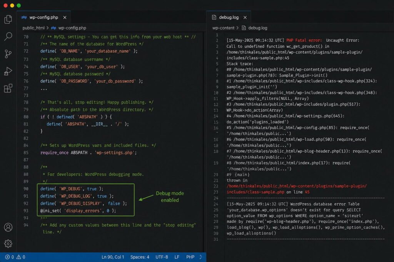
Task: Open Run and Debug icon
Action: pos(8,71)
